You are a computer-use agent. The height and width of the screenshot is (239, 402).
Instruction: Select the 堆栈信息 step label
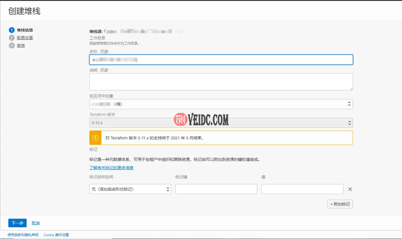[25, 30]
